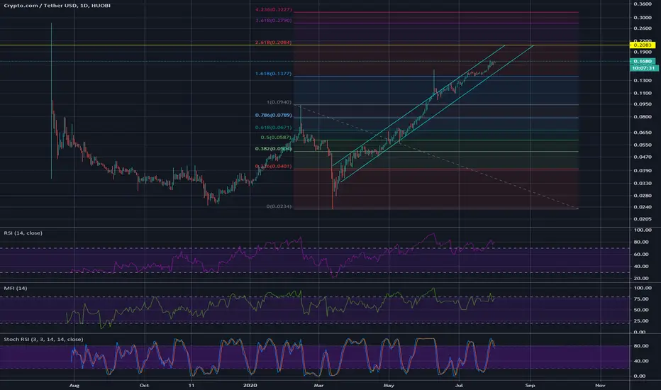The width and height of the screenshot is (661, 390).
Task: Click 50.00 on the MFI scale
Action: [643, 310]
